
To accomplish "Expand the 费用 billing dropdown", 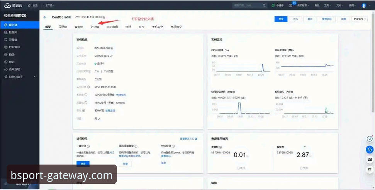I will [x=352, y=5].
